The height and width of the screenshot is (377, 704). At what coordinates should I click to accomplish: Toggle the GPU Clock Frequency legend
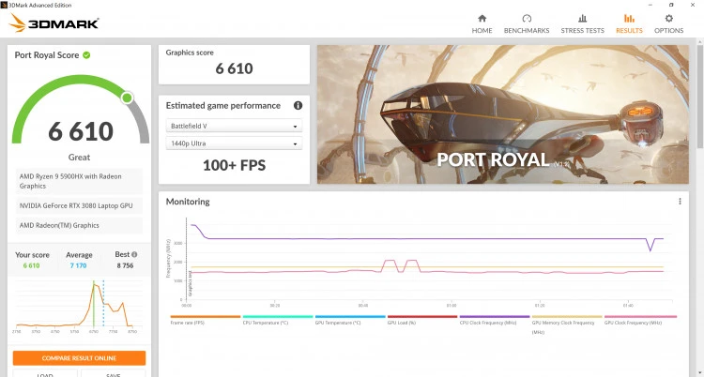(x=640, y=320)
